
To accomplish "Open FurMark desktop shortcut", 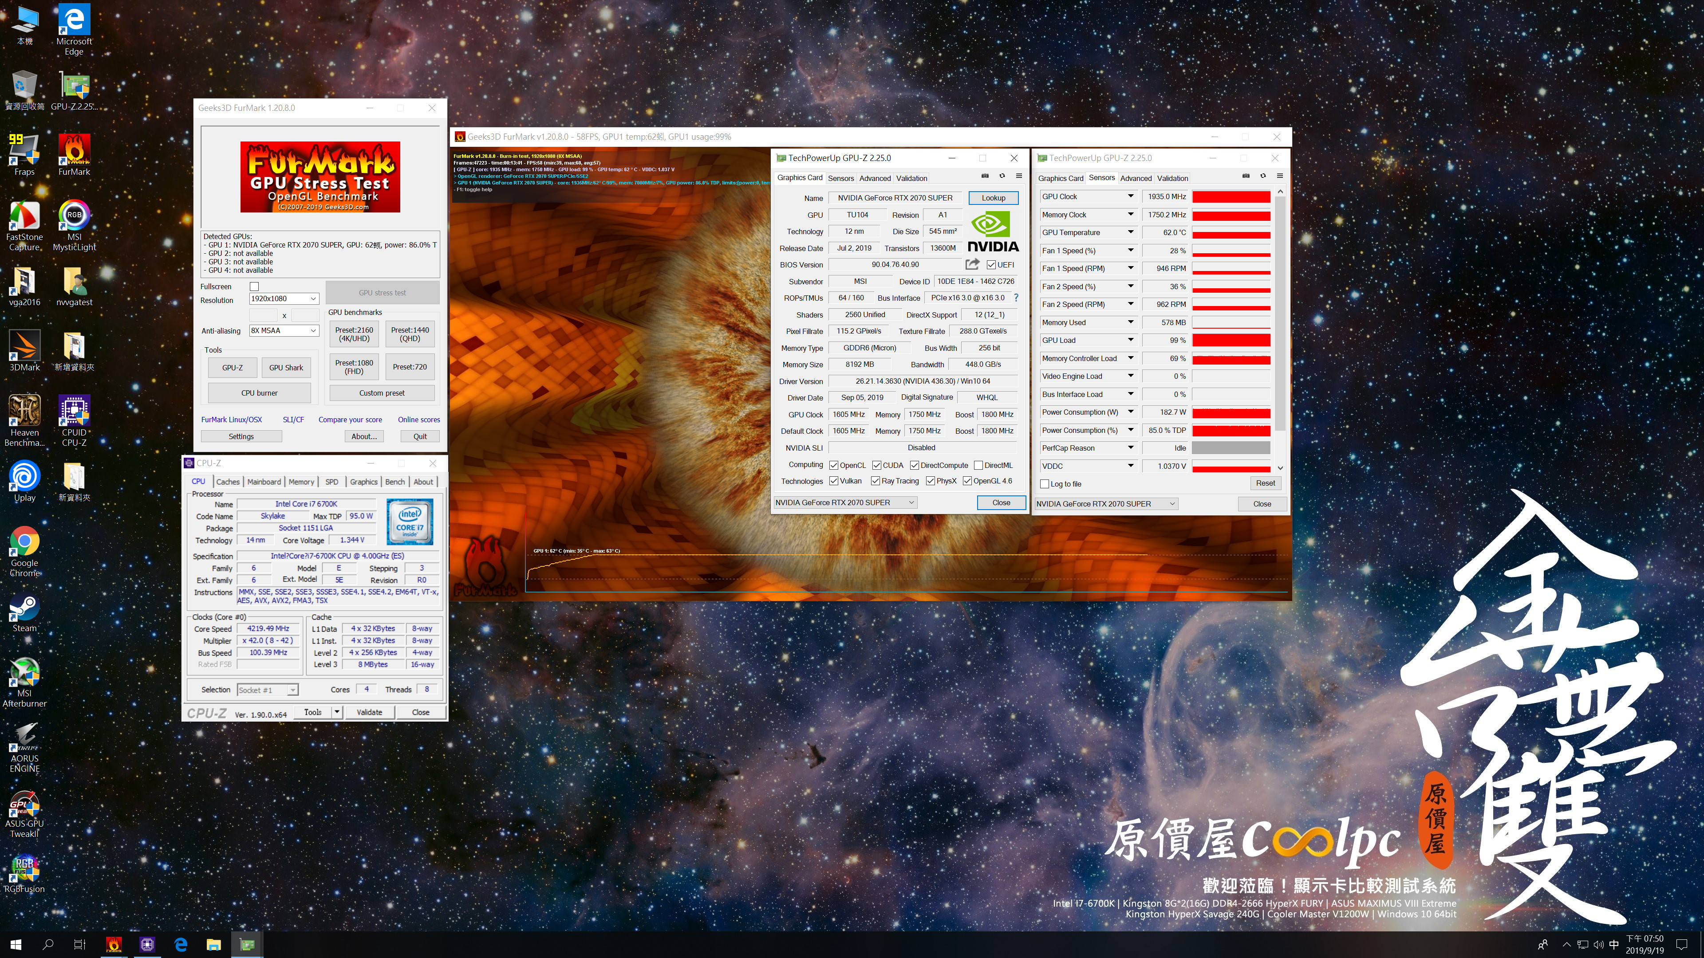I will pos(74,154).
